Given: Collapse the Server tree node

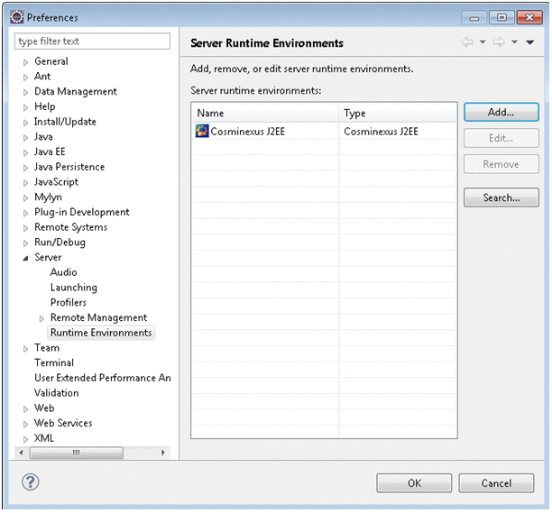Looking at the screenshot, I should tap(25, 258).
